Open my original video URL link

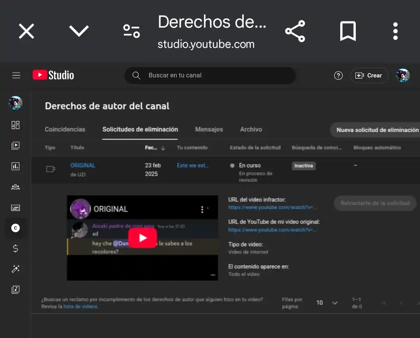[x=272, y=230]
